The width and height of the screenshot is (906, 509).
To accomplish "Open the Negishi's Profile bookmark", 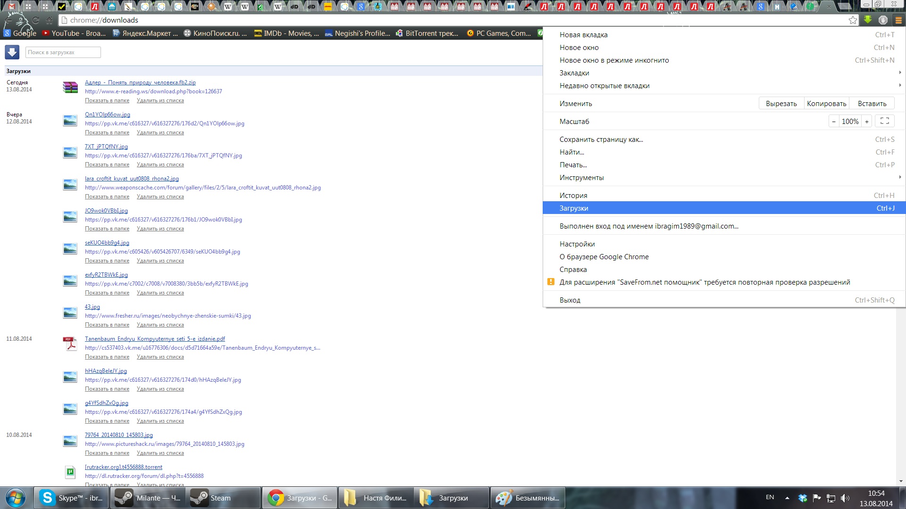I will (358, 33).
